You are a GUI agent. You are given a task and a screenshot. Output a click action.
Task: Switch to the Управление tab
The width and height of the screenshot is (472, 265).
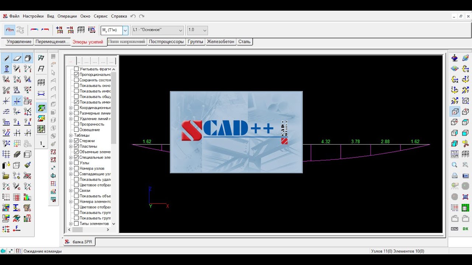[19, 42]
